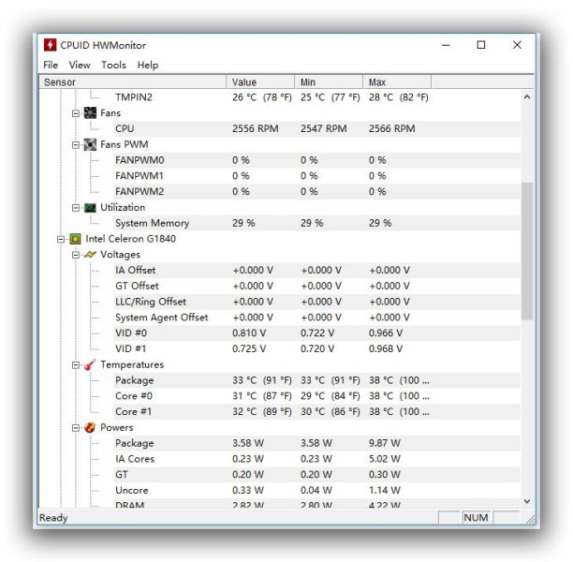This screenshot has height=562, width=573.
Task: Click the Value column header
Action: coord(260,81)
